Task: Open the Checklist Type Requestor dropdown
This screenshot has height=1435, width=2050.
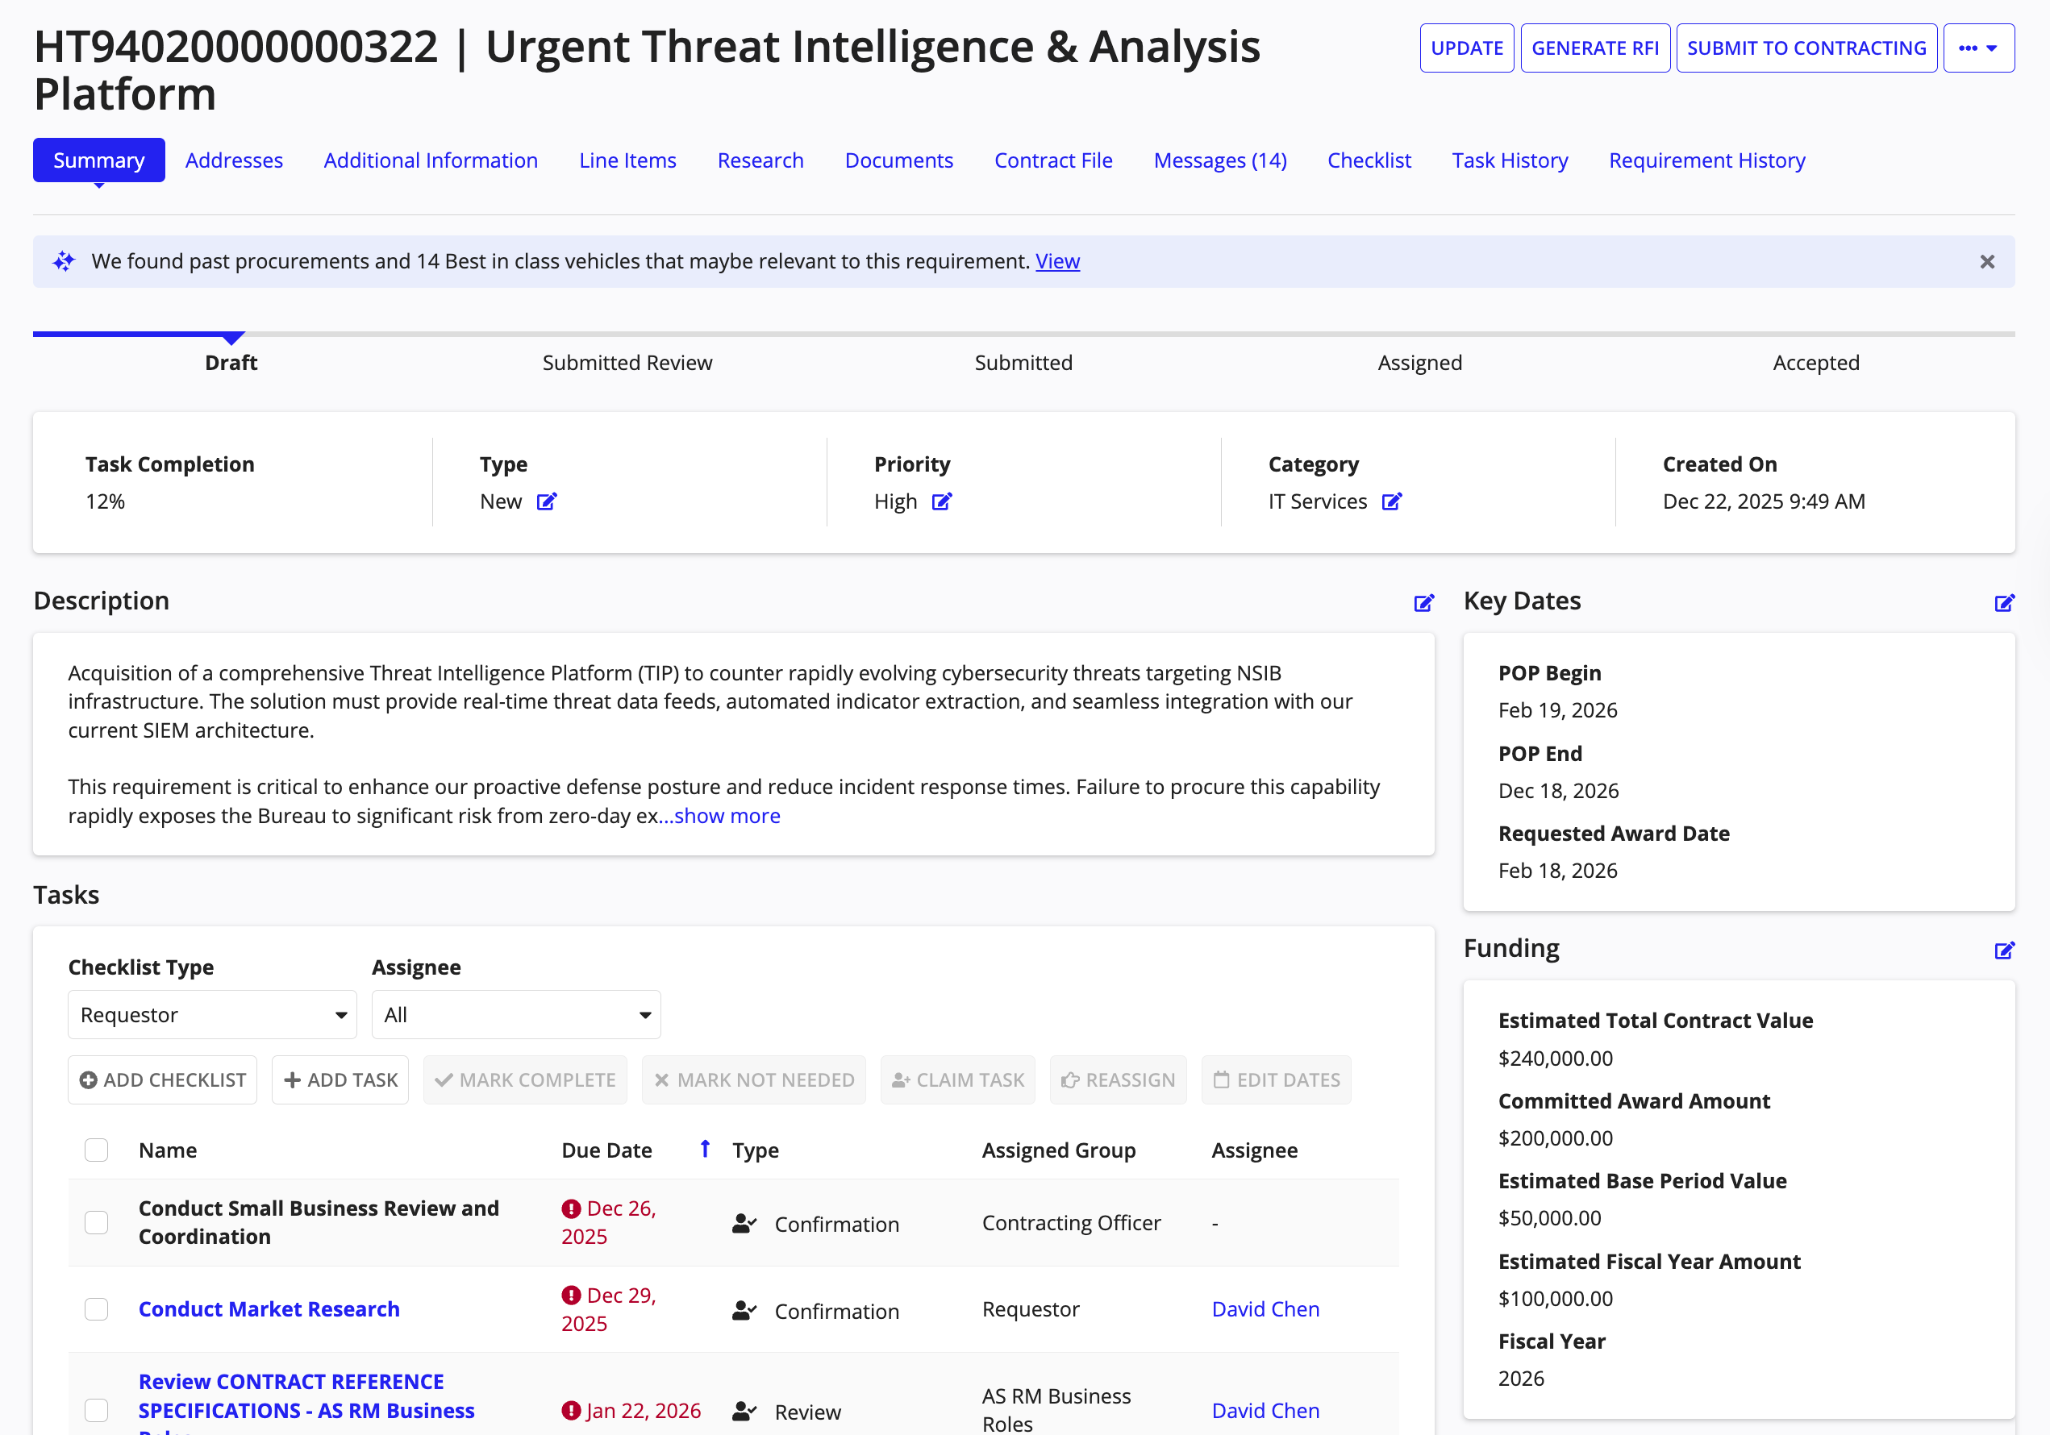Action: pyautogui.click(x=213, y=1015)
